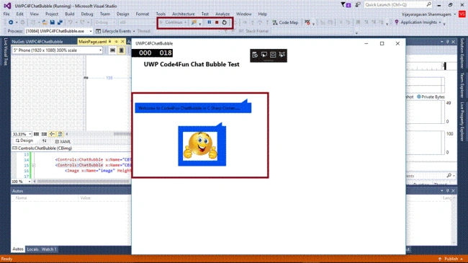Open the Help menu

coord(262,14)
